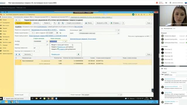Open the history icon in 1C header
This screenshot has width=187, height=105.
(x=136, y=15)
